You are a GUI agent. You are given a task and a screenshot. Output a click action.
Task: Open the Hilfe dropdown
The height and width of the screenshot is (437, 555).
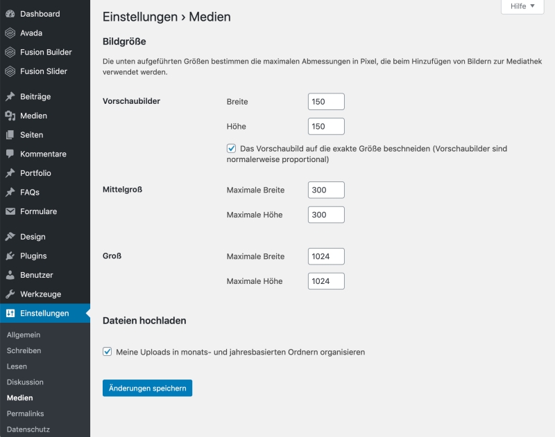522,7
